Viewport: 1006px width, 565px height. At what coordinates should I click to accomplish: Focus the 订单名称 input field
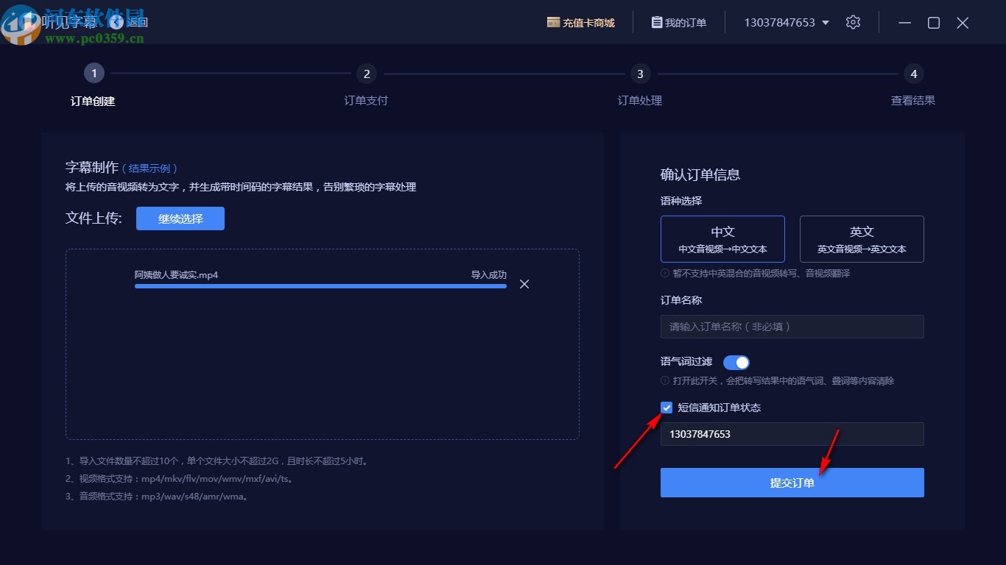[792, 327]
